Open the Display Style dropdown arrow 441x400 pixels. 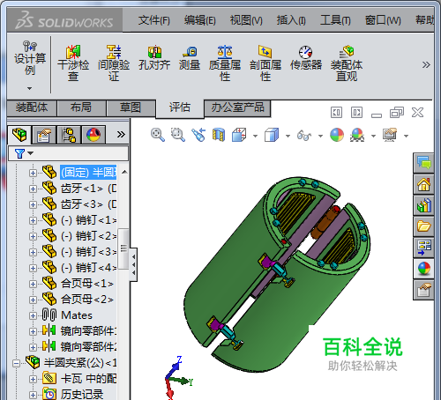[288, 136]
